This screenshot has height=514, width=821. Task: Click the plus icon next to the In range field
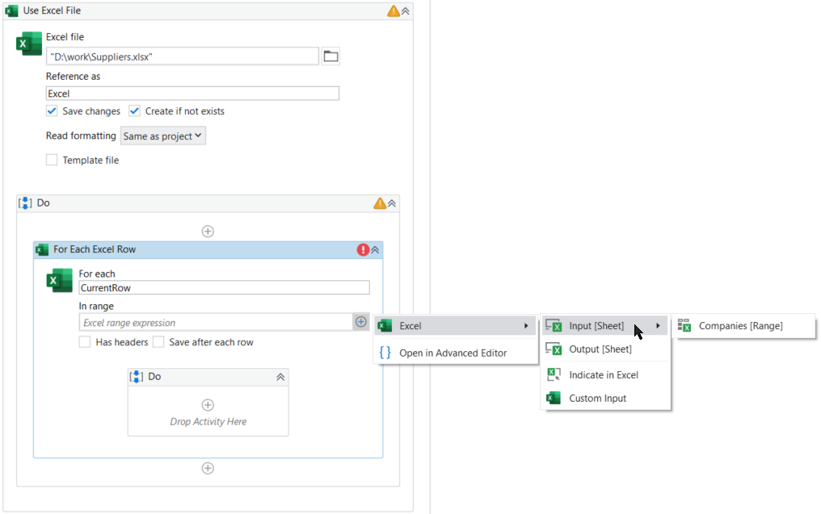[x=360, y=321]
